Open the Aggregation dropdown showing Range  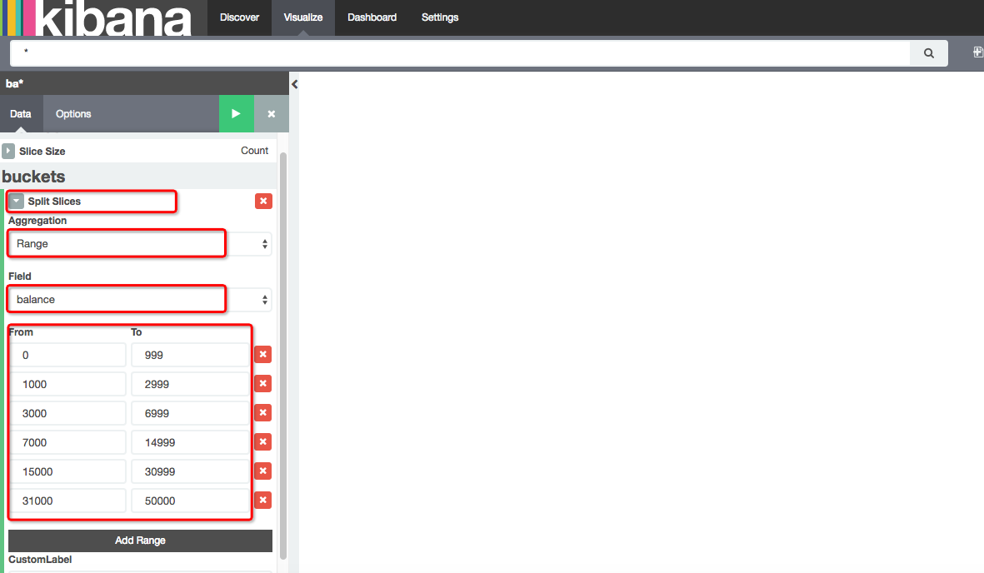point(139,244)
